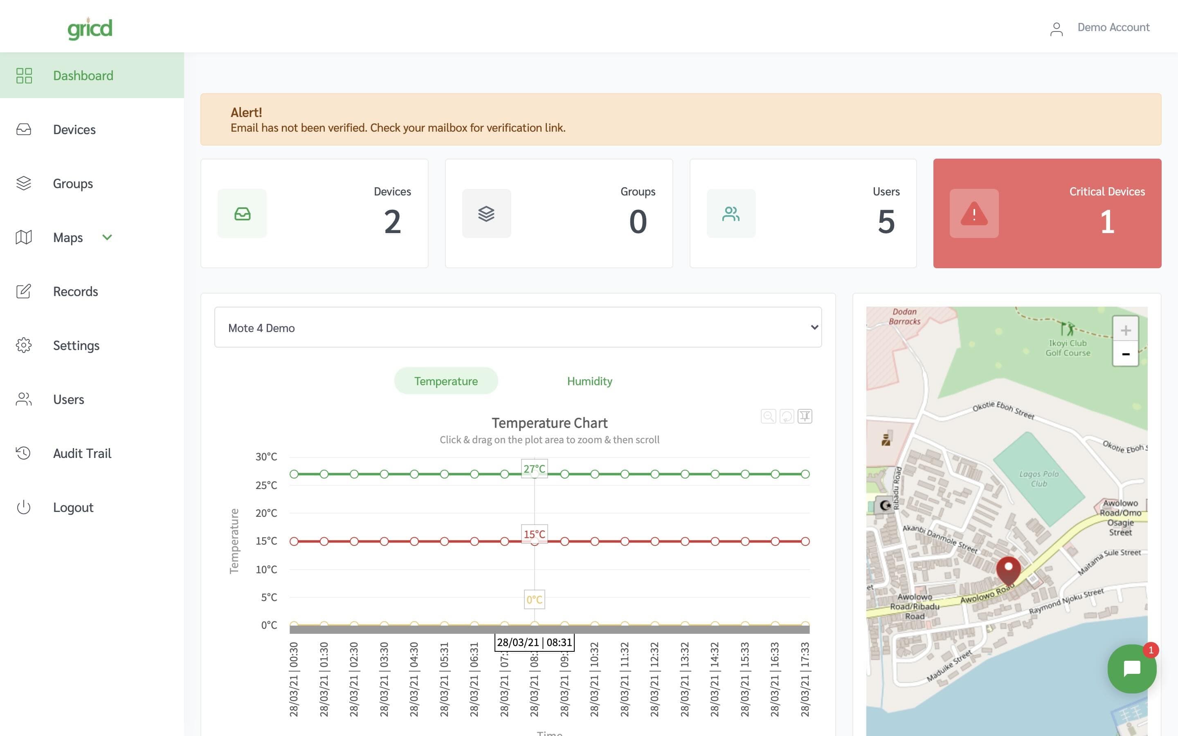Click the chart's gray zoom scrollbar
This screenshot has height=736, width=1178.
tap(550, 629)
